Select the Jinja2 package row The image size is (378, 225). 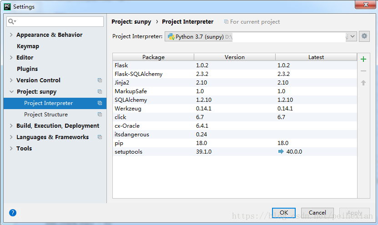click(235, 83)
